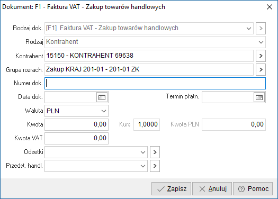This screenshot has width=278, height=199.
Task: Expand the Przedst. handl. dropdown list
Action: coord(143,166)
